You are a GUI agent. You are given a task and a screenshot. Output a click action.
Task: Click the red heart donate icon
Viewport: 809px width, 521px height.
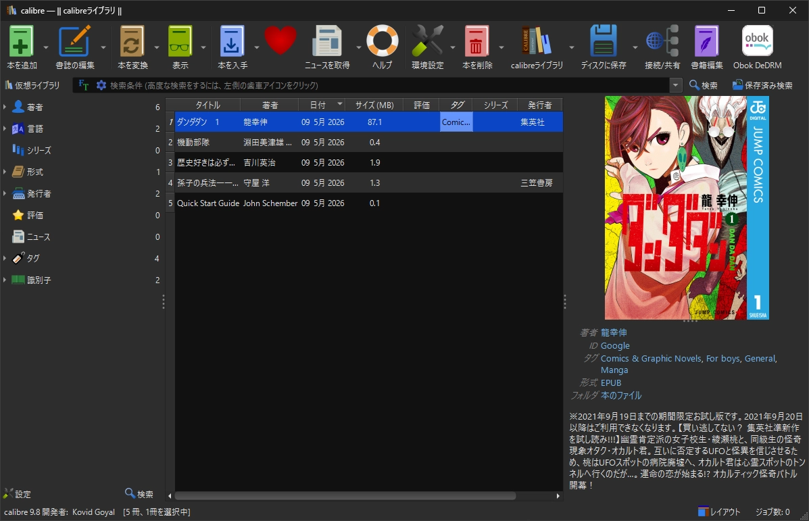[280, 41]
